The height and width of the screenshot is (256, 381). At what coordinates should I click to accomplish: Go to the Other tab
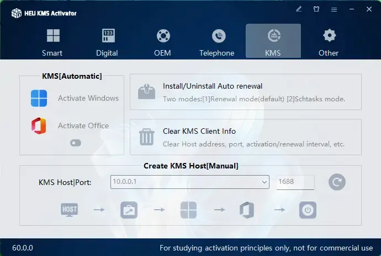329,42
